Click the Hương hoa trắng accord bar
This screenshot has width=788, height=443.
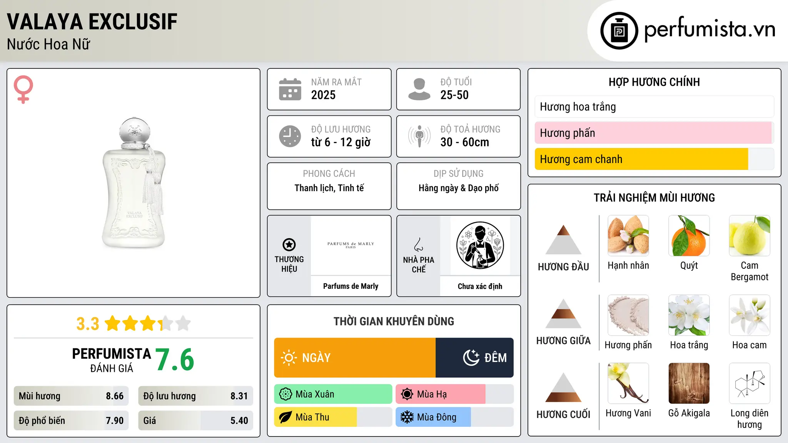click(x=654, y=107)
